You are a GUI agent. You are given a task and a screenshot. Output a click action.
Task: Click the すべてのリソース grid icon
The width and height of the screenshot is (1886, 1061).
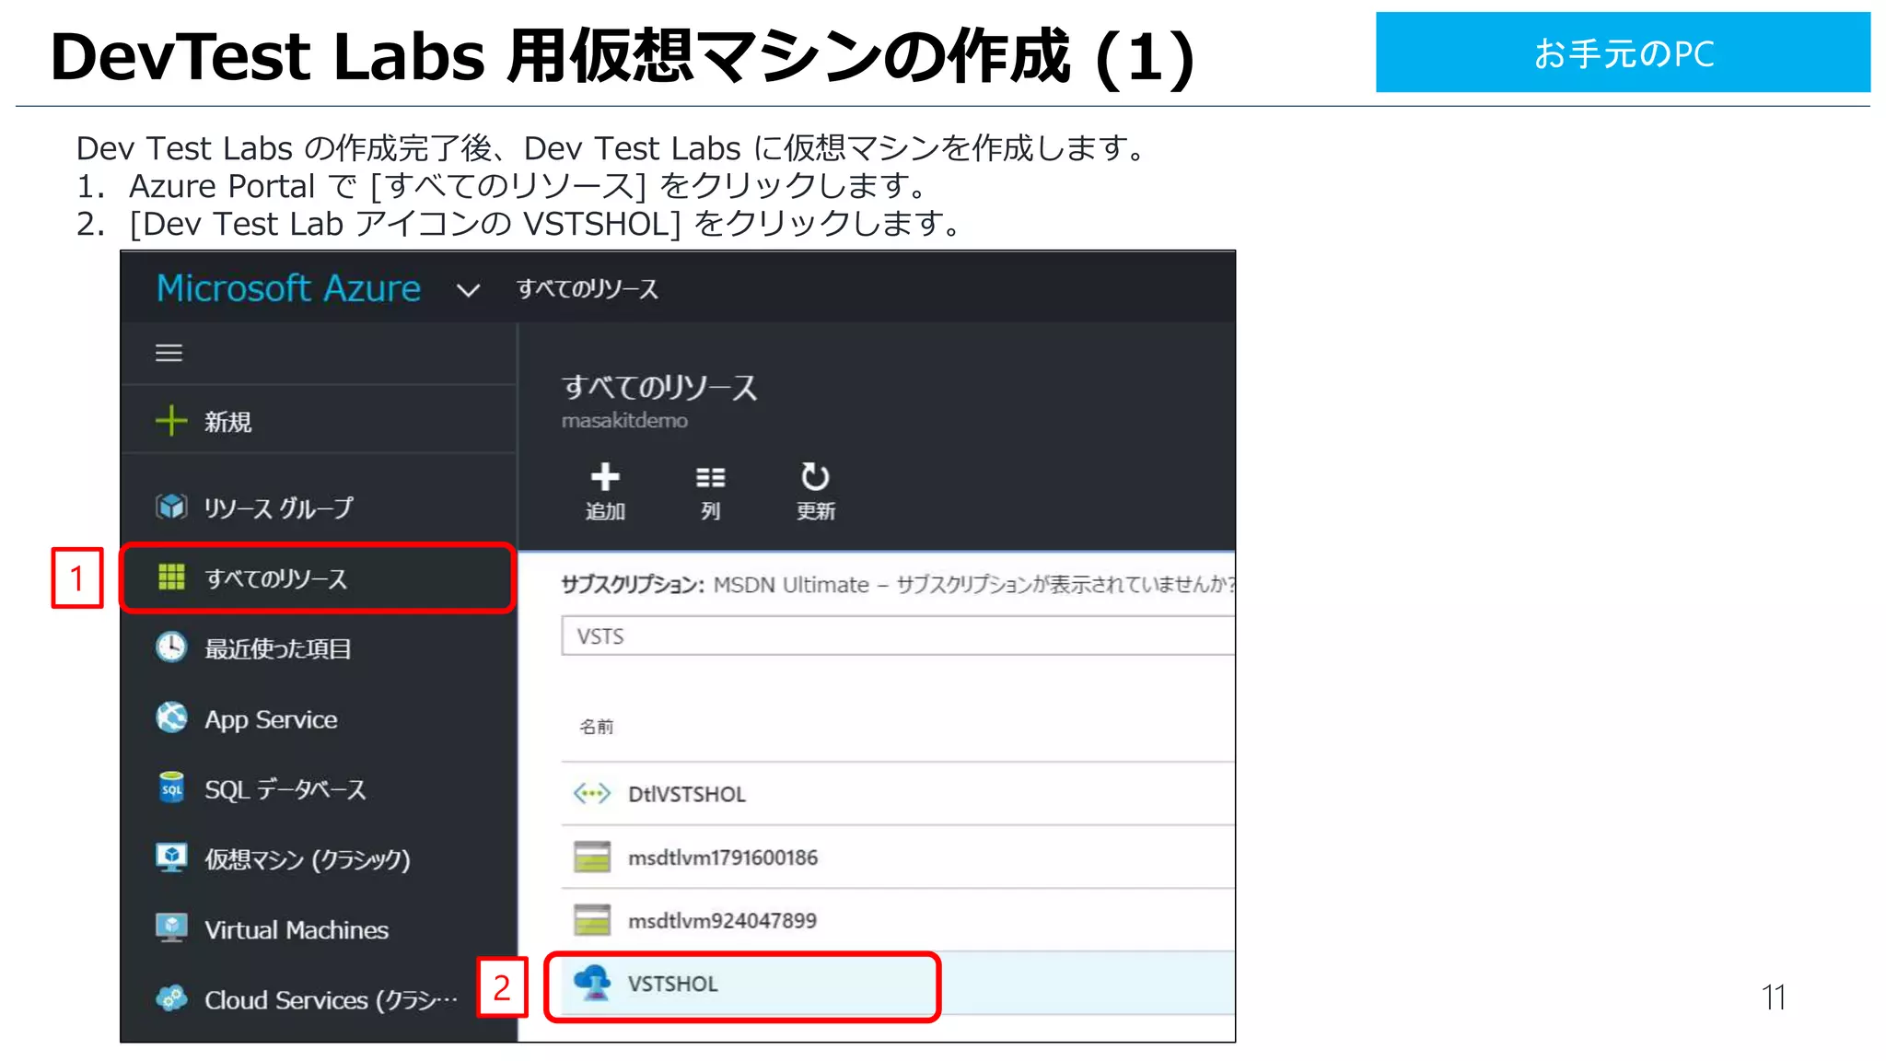click(x=171, y=577)
